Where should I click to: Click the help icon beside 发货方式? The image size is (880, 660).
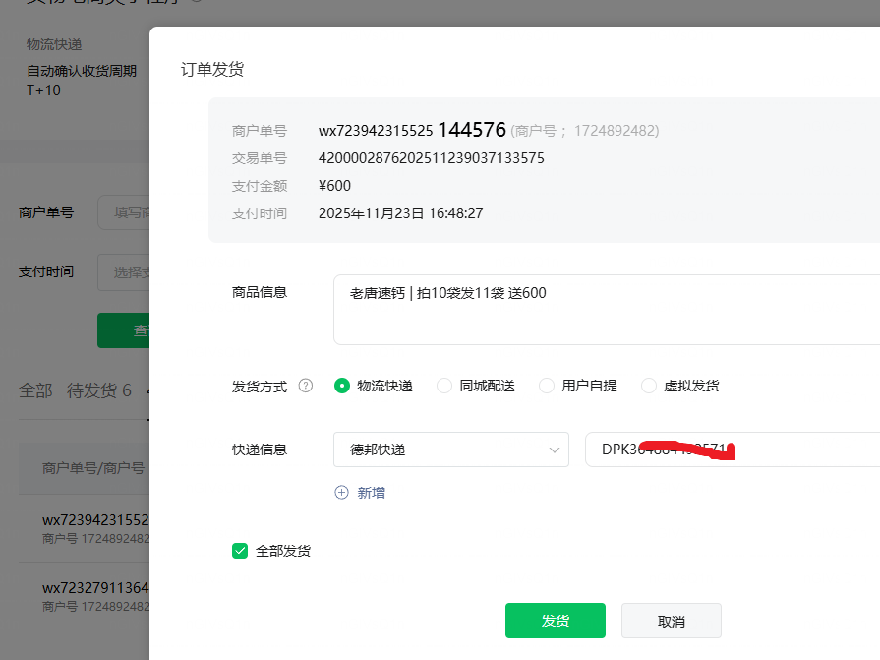[305, 387]
